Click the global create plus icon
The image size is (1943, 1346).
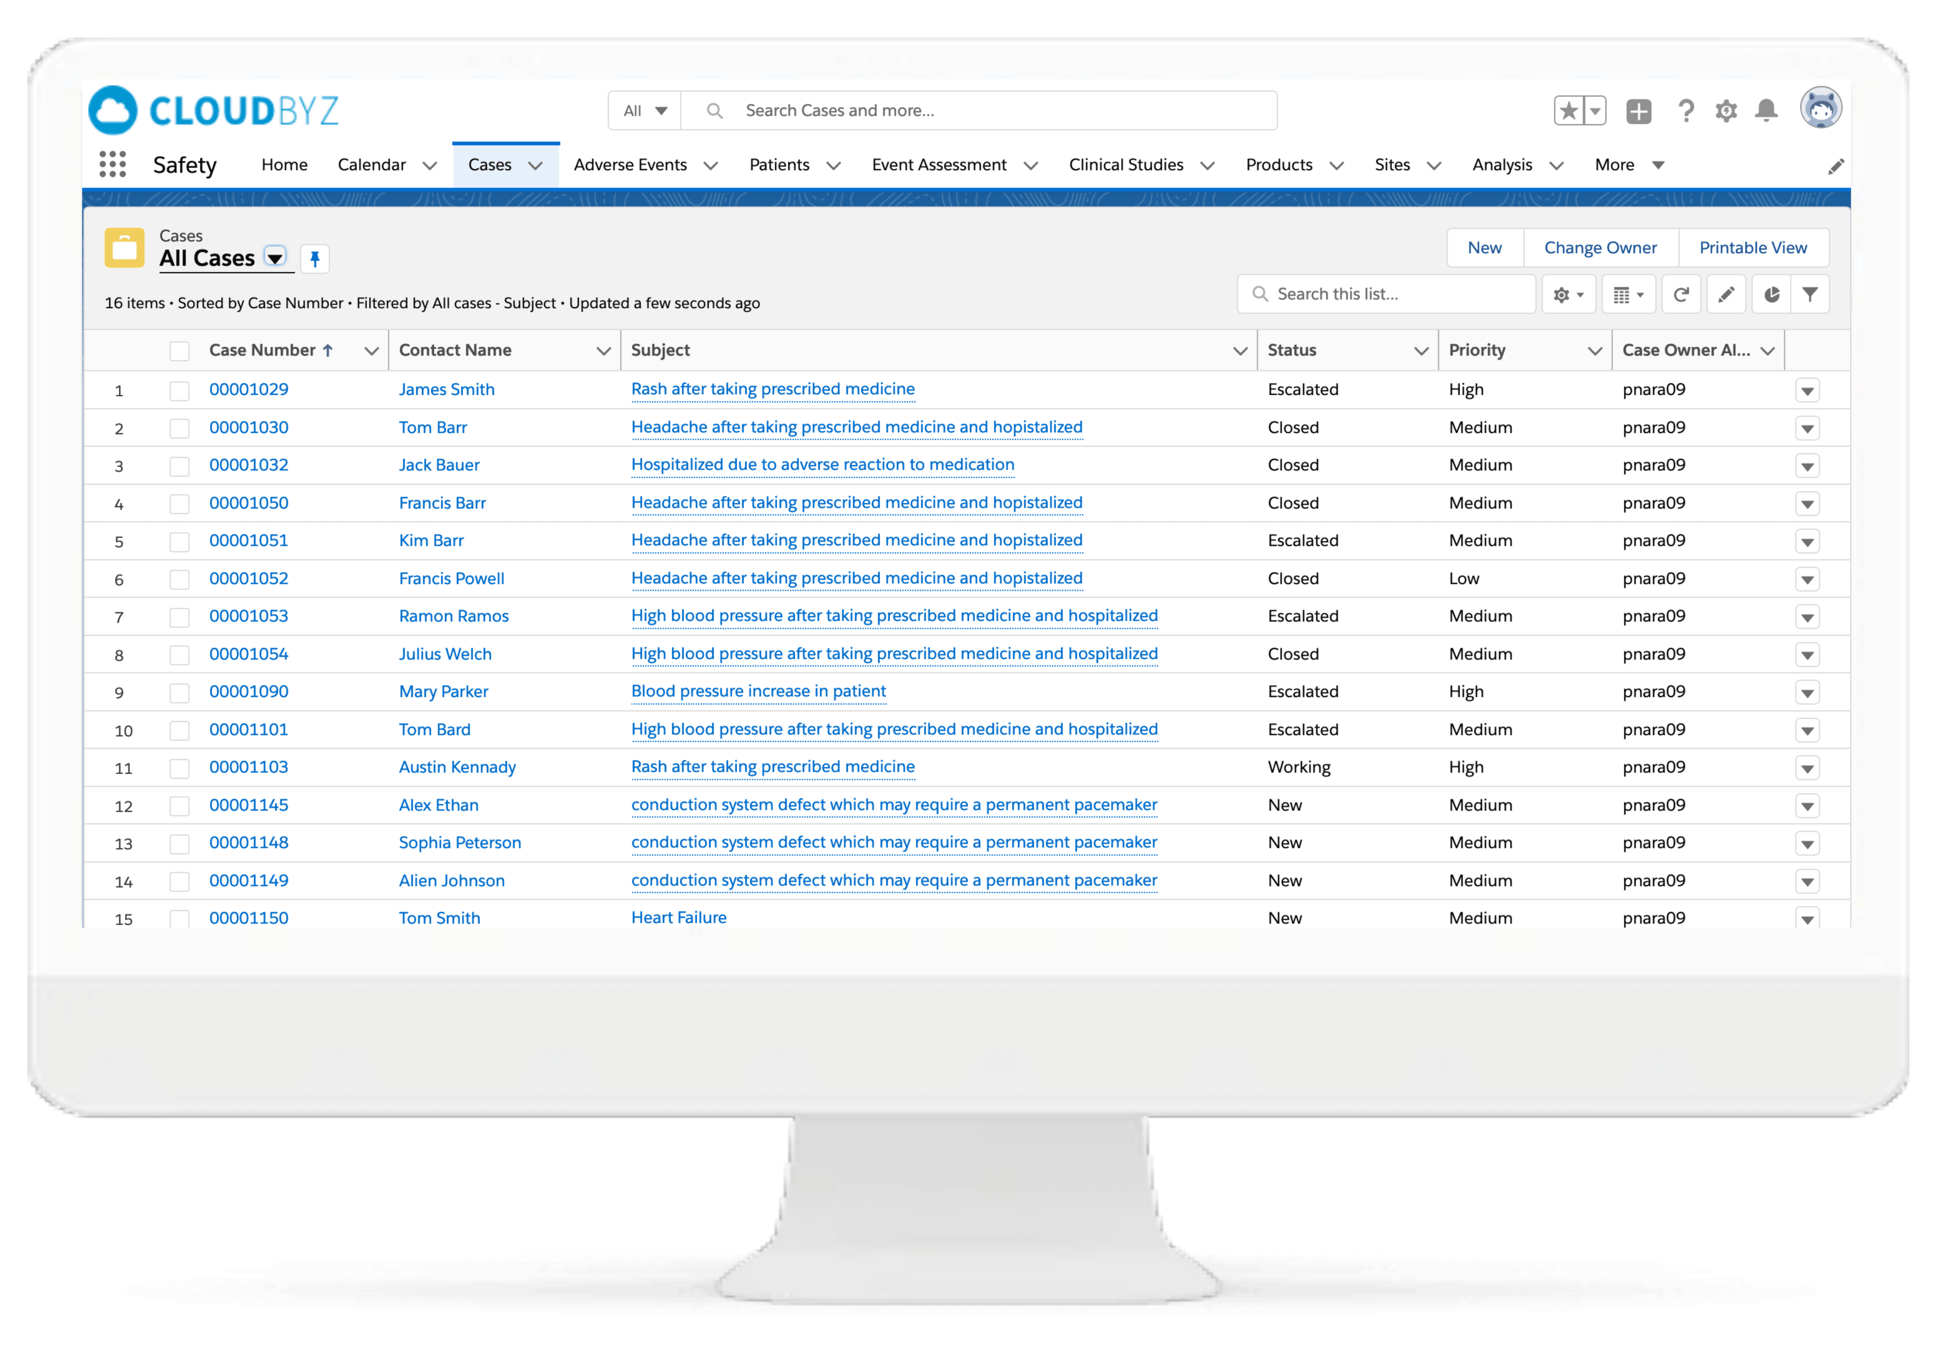click(1639, 110)
